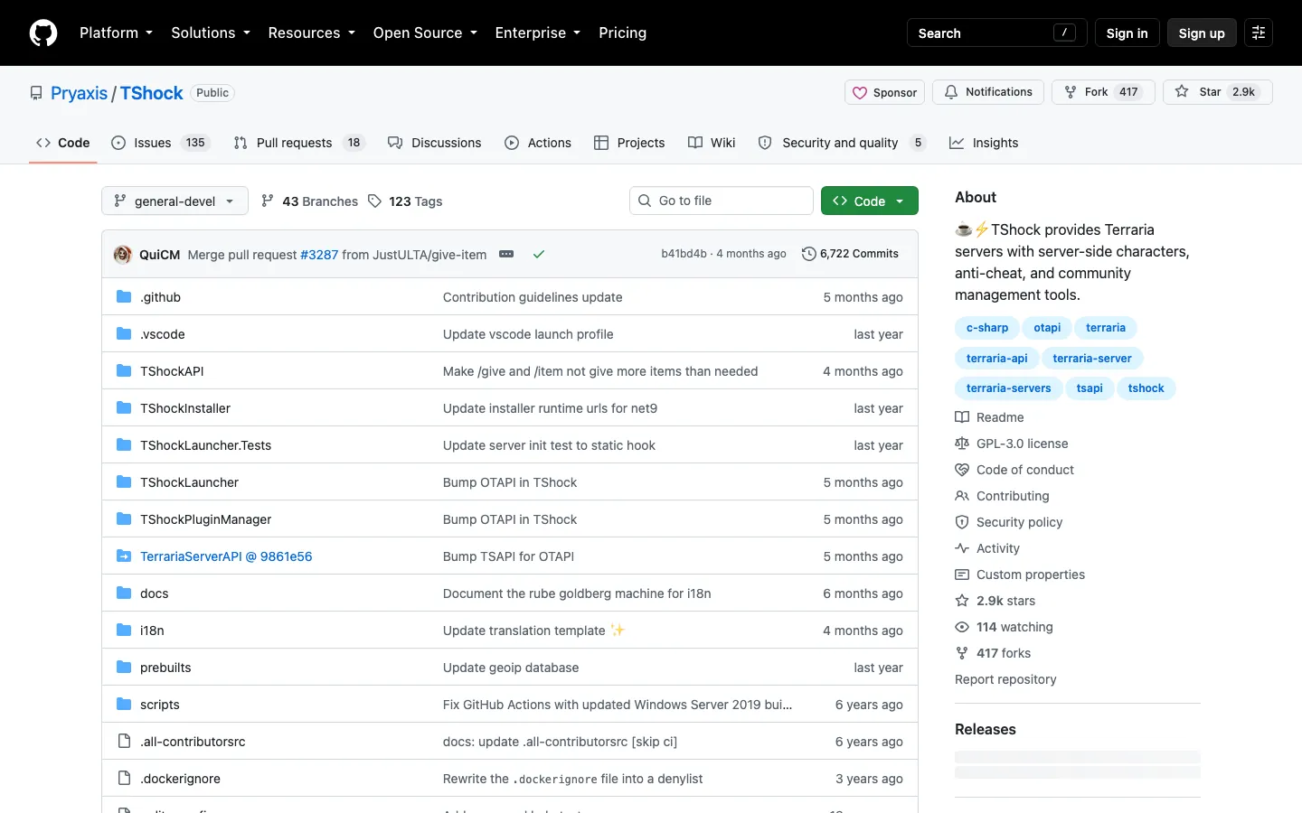
Task: Expand the Resources menu
Action: pos(312,33)
